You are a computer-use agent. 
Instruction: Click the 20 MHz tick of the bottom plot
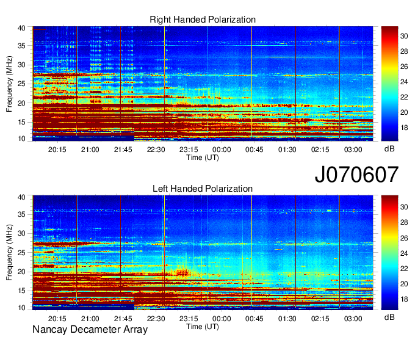click(x=21, y=272)
